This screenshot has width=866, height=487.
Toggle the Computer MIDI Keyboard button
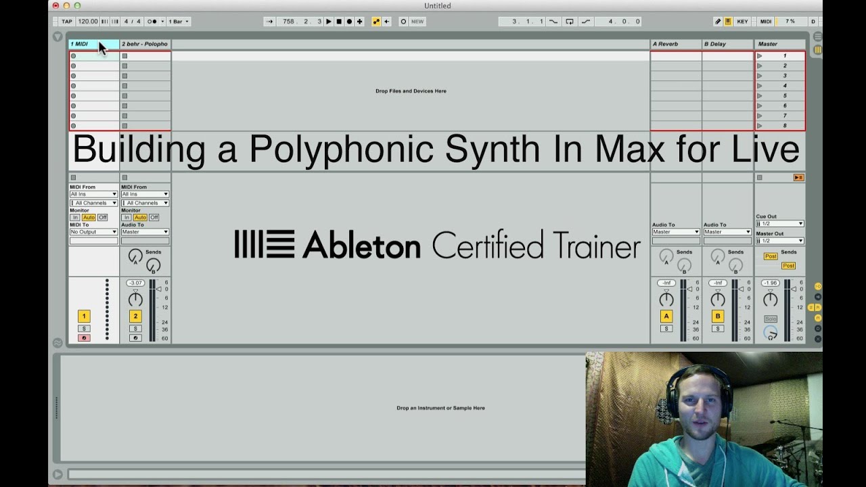coord(728,22)
